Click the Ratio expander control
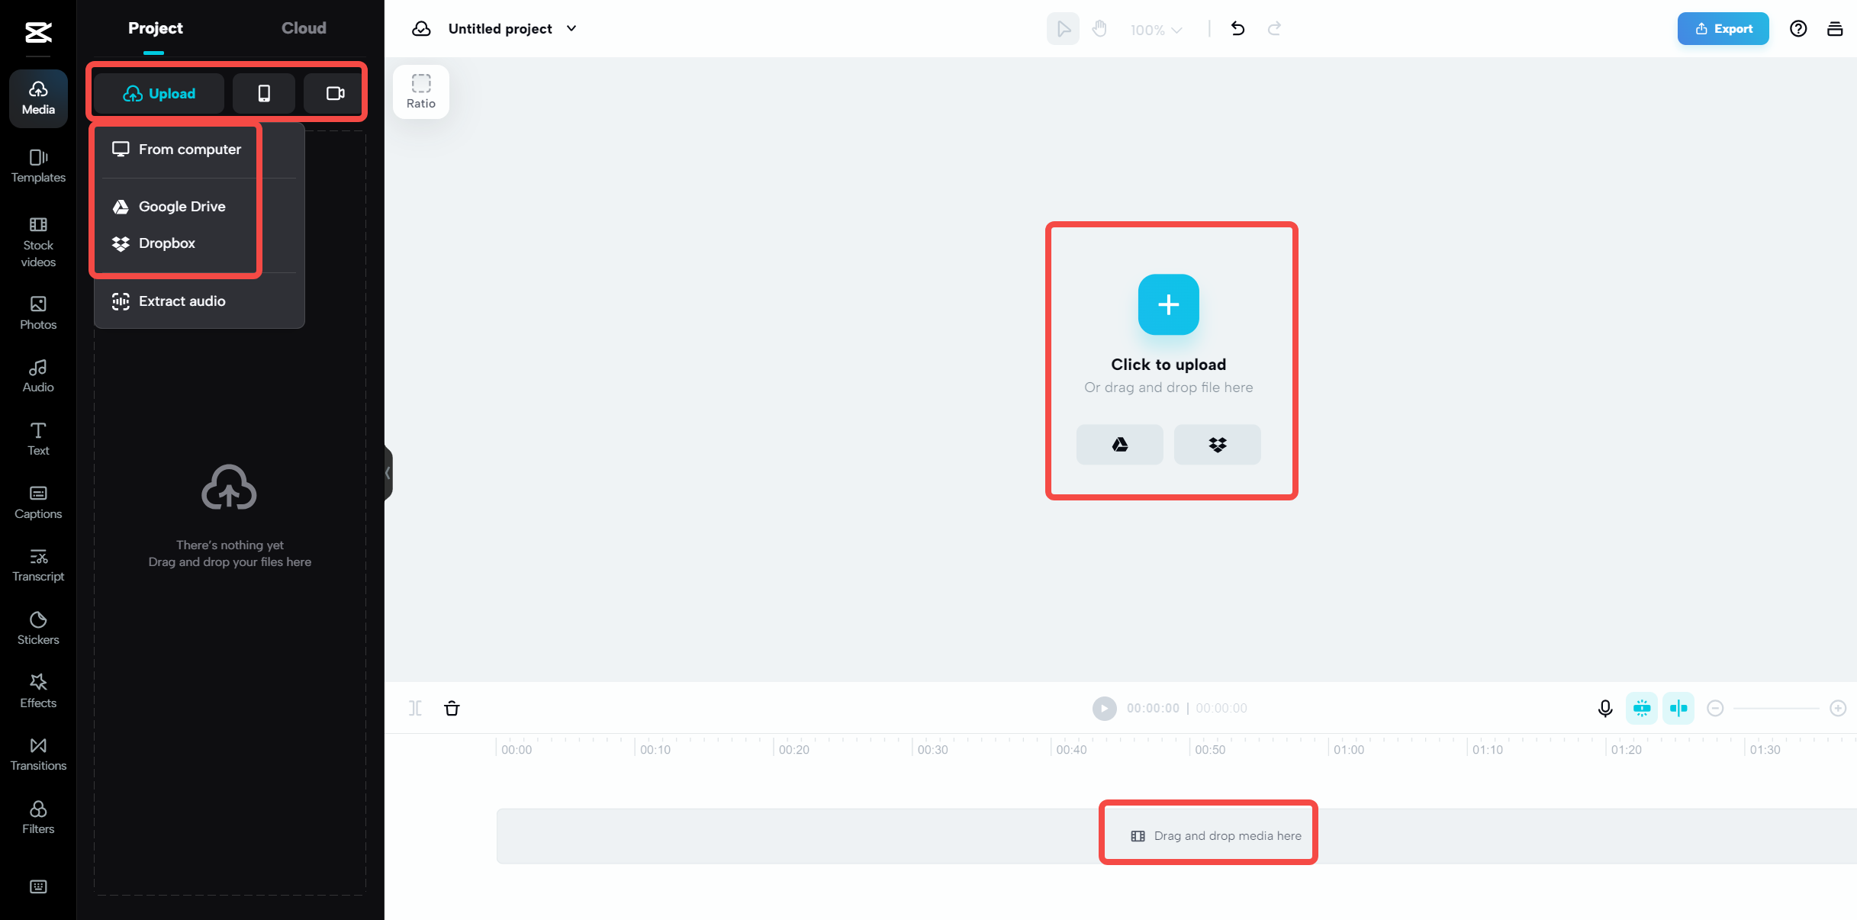This screenshot has width=1857, height=920. 420,90
